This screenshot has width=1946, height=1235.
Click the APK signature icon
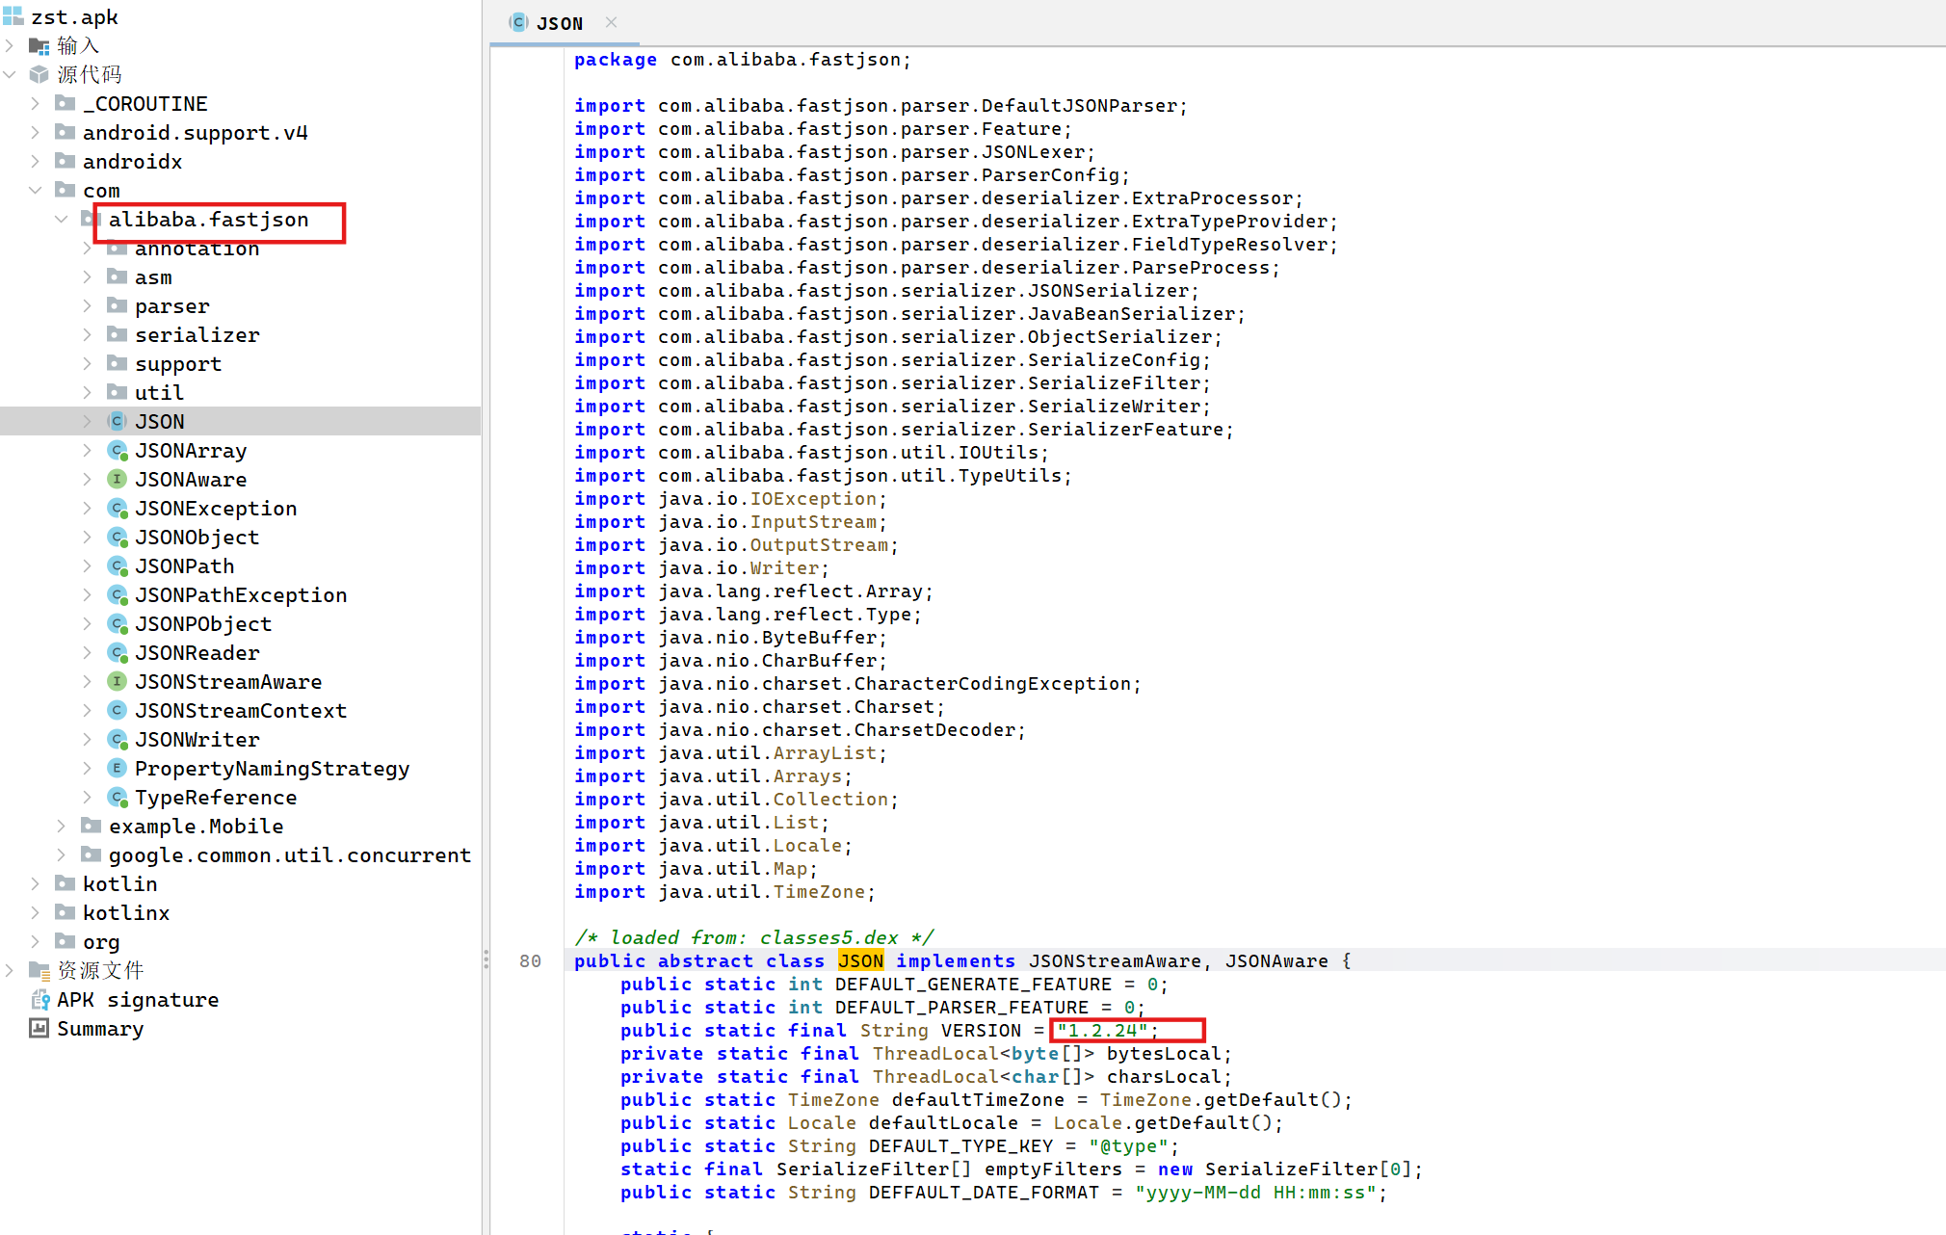pyautogui.click(x=39, y=1000)
